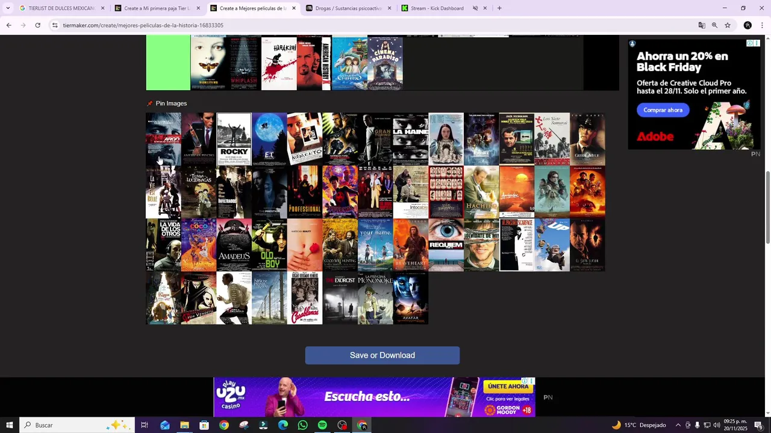Open WhatsApp from the taskbar
Image resolution: width=771 pixels, height=433 pixels.
click(302, 425)
